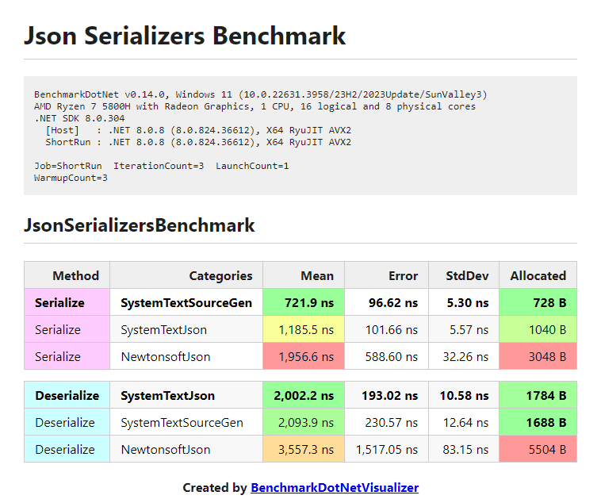Click the 5504 B allocated cell
This screenshot has height=503, width=601.
pos(538,449)
